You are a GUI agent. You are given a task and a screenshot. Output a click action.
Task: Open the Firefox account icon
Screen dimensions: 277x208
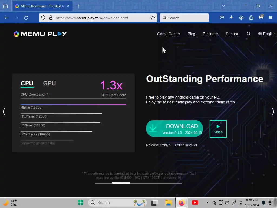(x=241, y=18)
